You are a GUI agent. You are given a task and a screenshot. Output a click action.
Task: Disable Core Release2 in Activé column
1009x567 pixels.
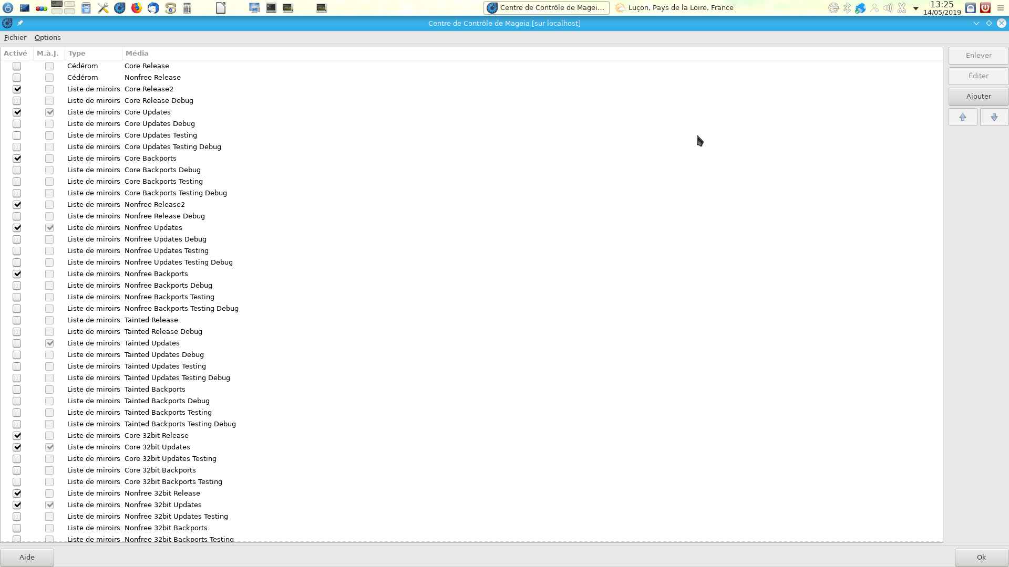click(x=17, y=89)
